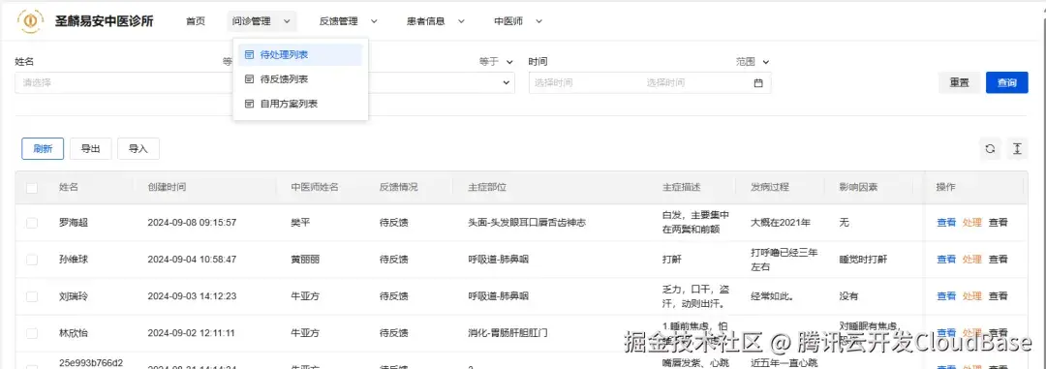Tick the select-all checkbox in the table header

[32, 188]
